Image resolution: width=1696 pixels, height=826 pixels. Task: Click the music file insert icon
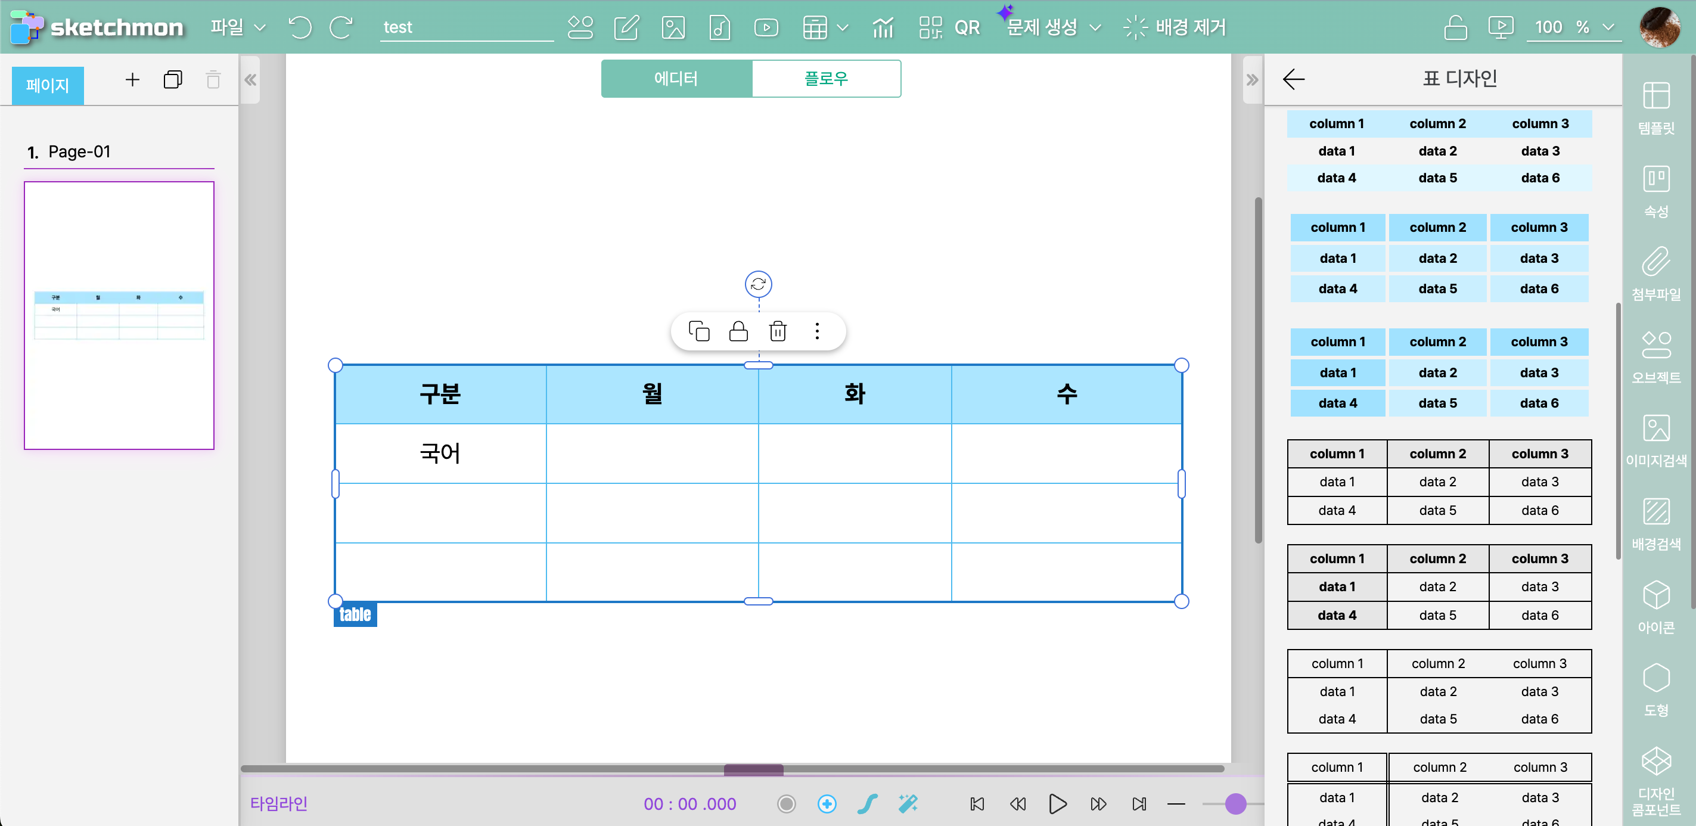coord(720,27)
